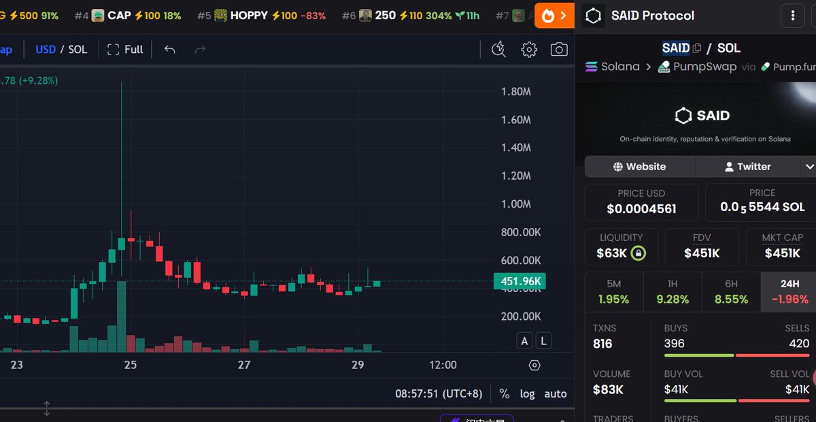The width and height of the screenshot is (816, 422).
Task: Click the PumpSwap DEX icon
Action: click(x=664, y=67)
